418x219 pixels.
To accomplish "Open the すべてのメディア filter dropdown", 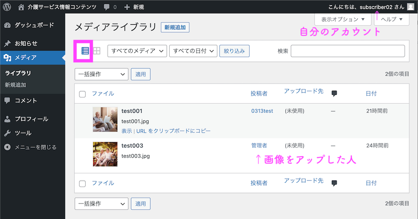I will point(137,51).
